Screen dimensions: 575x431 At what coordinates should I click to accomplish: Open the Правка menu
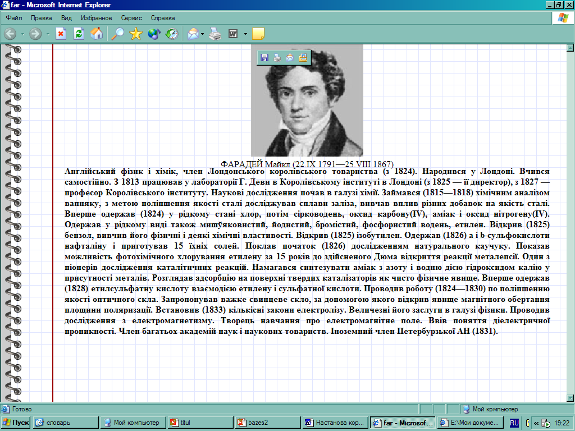pos(41,18)
